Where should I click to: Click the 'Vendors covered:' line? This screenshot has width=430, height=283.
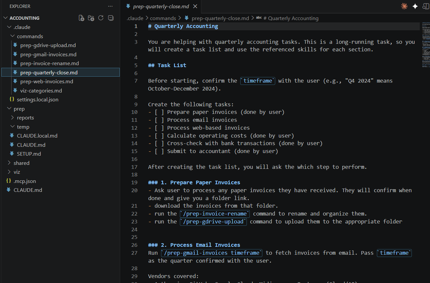click(x=173, y=276)
